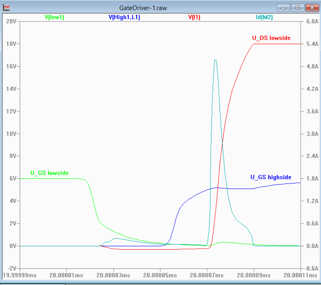Click the U_GS highside annotation
This screenshot has height=285, width=321.
[271, 177]
